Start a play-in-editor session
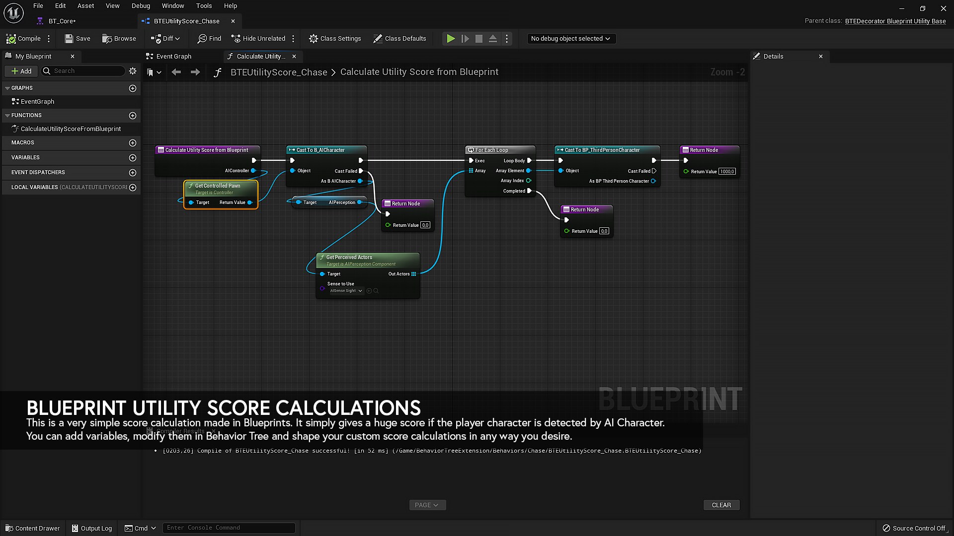Viewport: 954px width, 536px height. click(x=450, y=38)
